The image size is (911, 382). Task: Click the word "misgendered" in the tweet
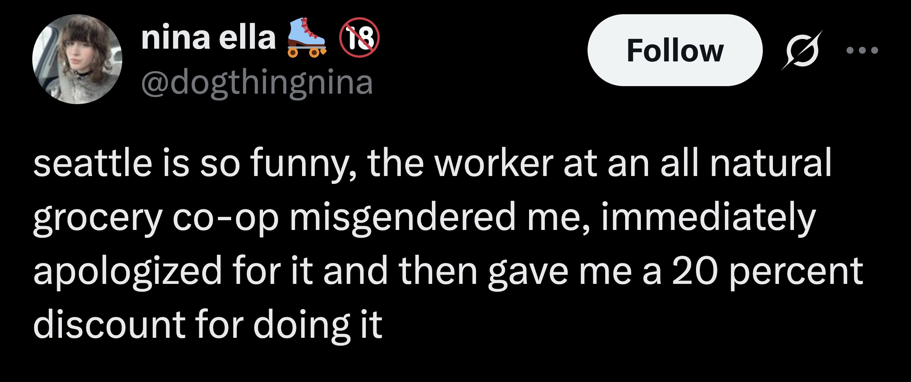(403, 217)
